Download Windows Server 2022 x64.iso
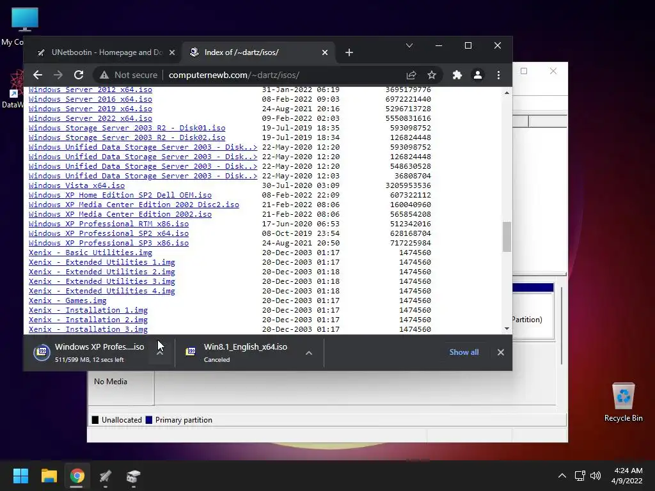This screenshot has width=655, height=491. [90, 118]
